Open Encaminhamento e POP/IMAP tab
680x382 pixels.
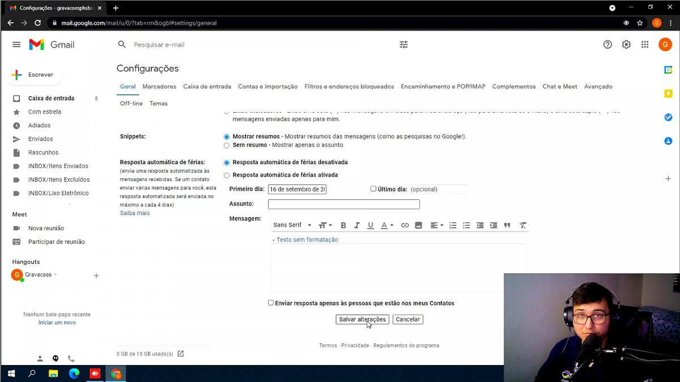(443, 87)
